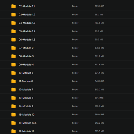The height and width of the screenshot is (134, 134).
Task: Click the Folder type label for 04-Module 1.3
Action: tap(75, 23)
